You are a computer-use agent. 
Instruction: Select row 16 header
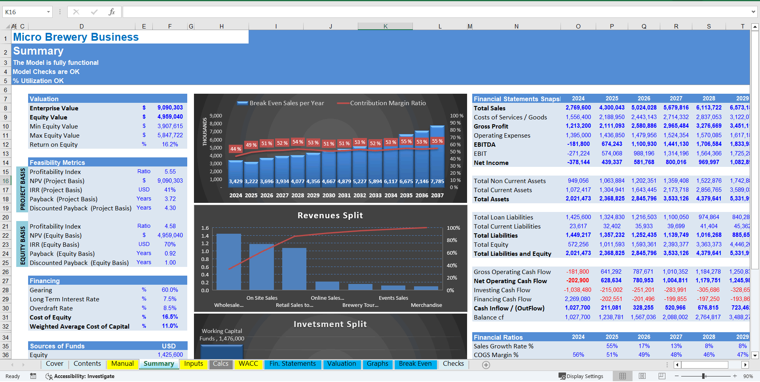(x=6, y=181)
